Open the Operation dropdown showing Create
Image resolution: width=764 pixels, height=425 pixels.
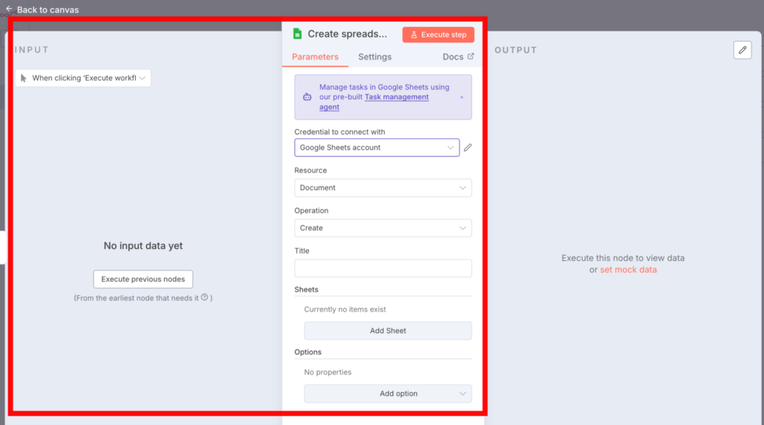click(x=383, y=228)
